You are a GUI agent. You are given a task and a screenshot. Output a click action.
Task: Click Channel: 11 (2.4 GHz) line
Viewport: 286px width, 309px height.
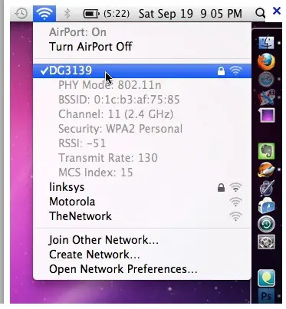coord(116,114)
